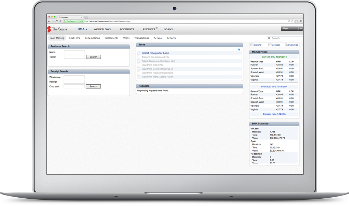Screen dimensions: 349x206
Task: Click the Current: thru 10/21/2014 text
Action: click(274, 57)
